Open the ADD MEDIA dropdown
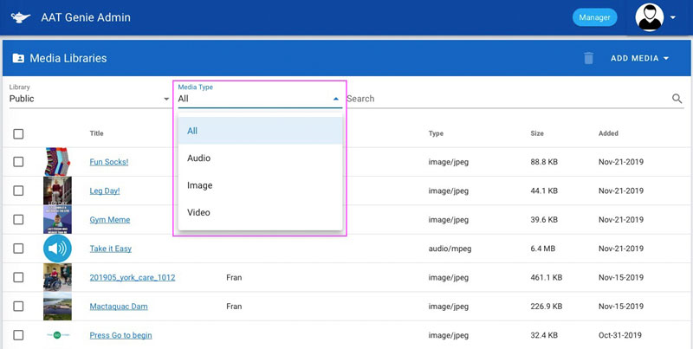 coord(640,58)
